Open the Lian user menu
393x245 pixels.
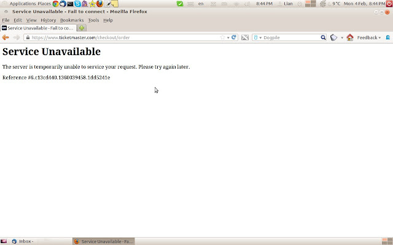coord(286,4)
